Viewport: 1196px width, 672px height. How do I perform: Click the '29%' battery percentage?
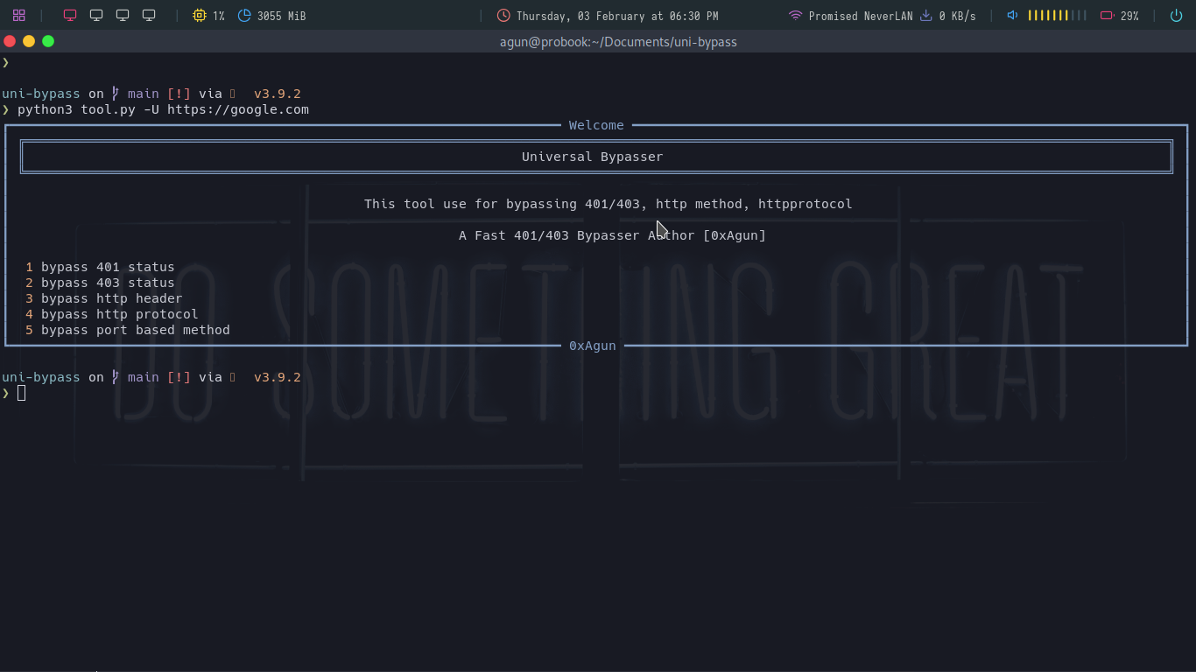[x=1129, y=16]
